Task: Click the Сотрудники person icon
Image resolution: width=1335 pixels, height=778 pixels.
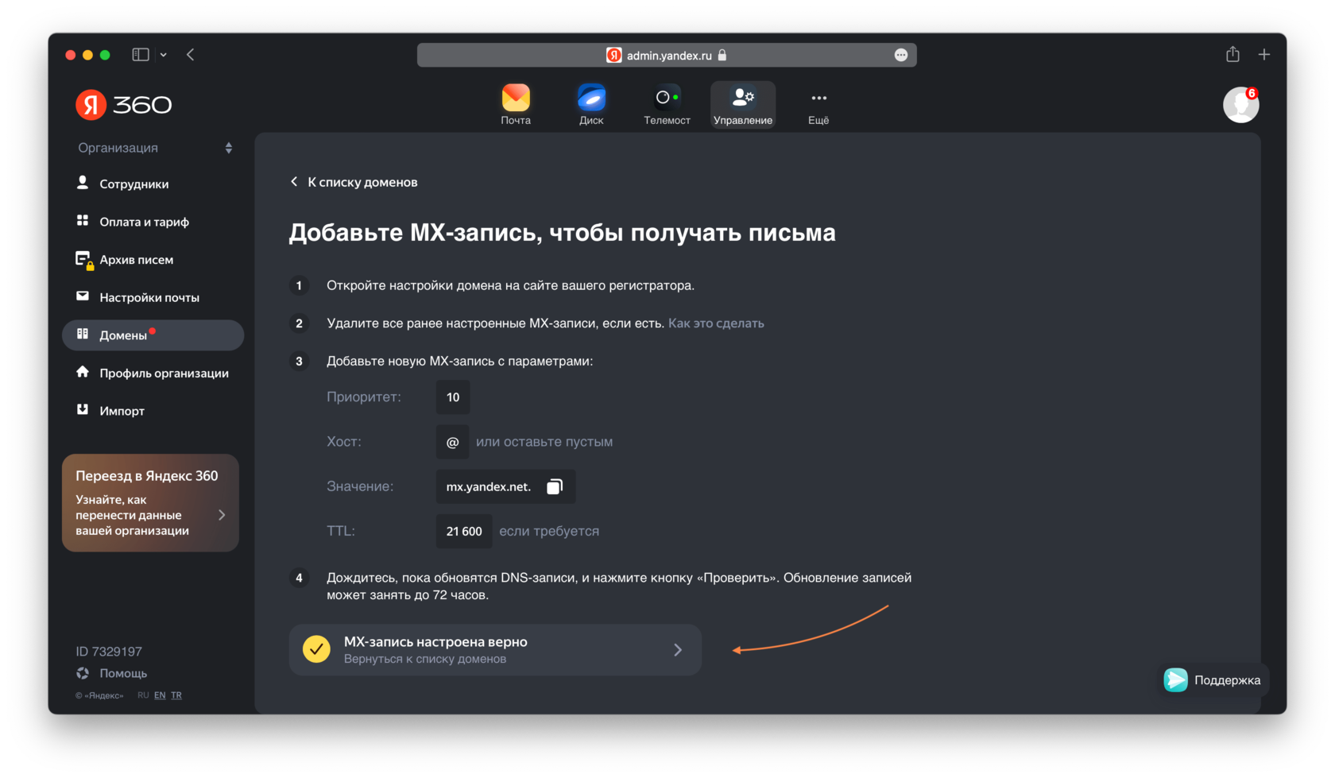Action: point(83,183)
